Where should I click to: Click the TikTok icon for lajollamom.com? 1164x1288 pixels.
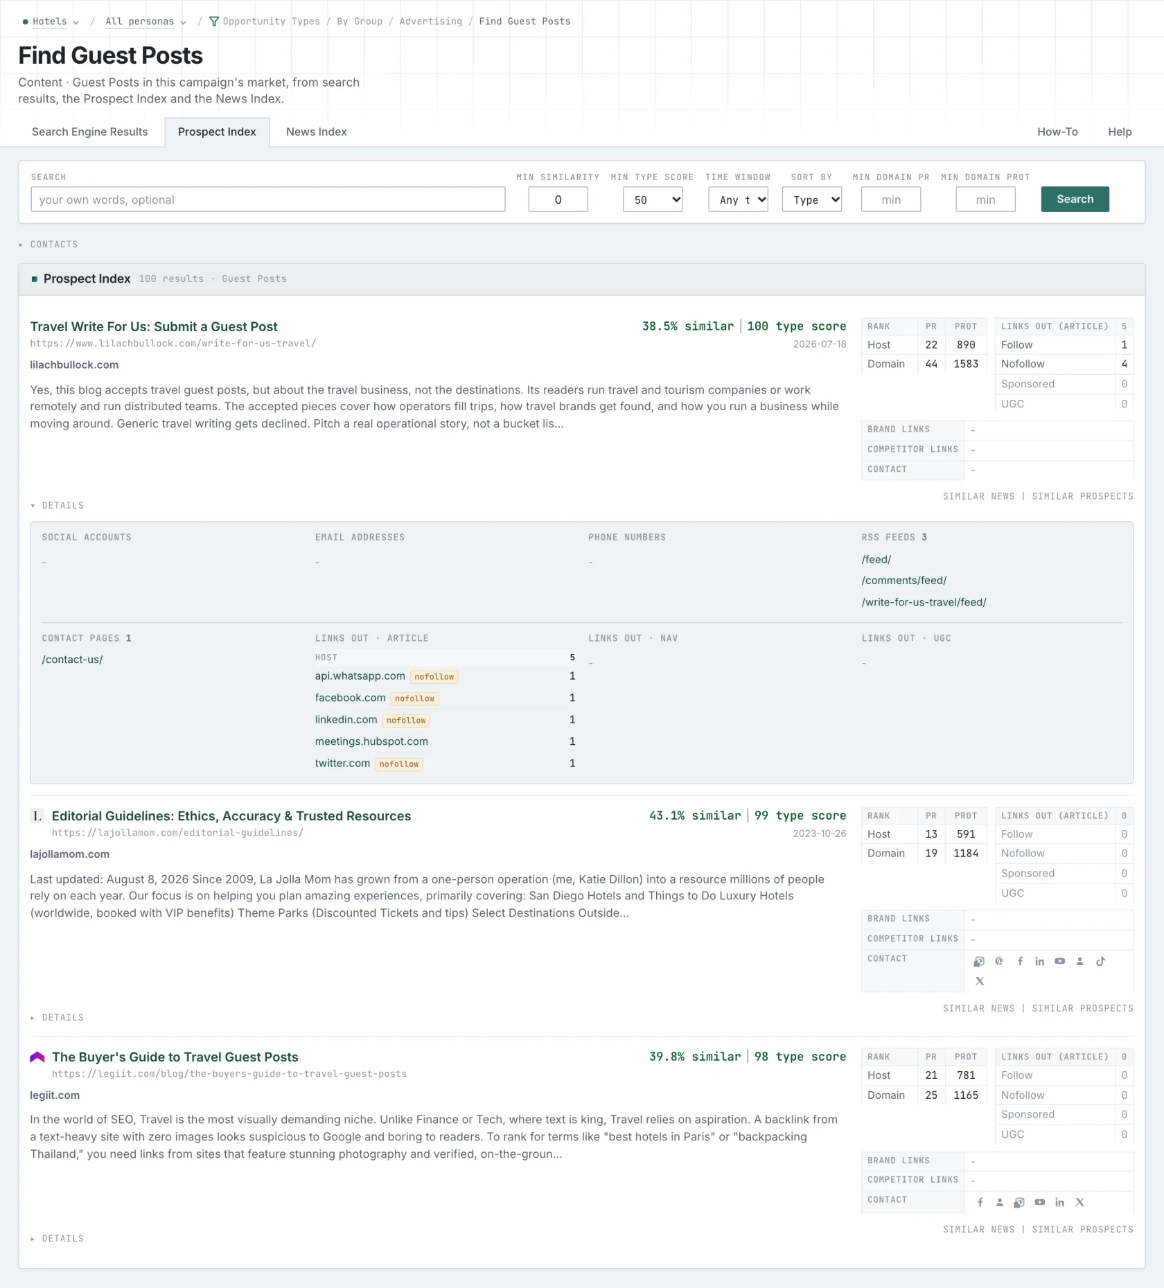pyautogui.click(x=1100, y=961)
